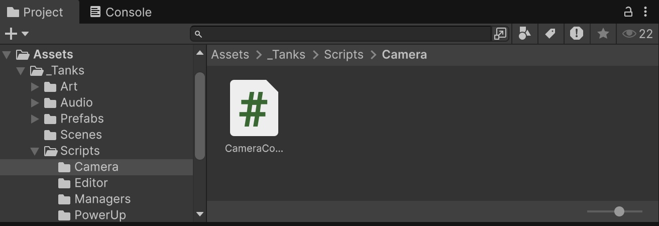Select the CameraControl script file icon
The width and height of the screenshot is (659, 226).
[x=254, y=108]
